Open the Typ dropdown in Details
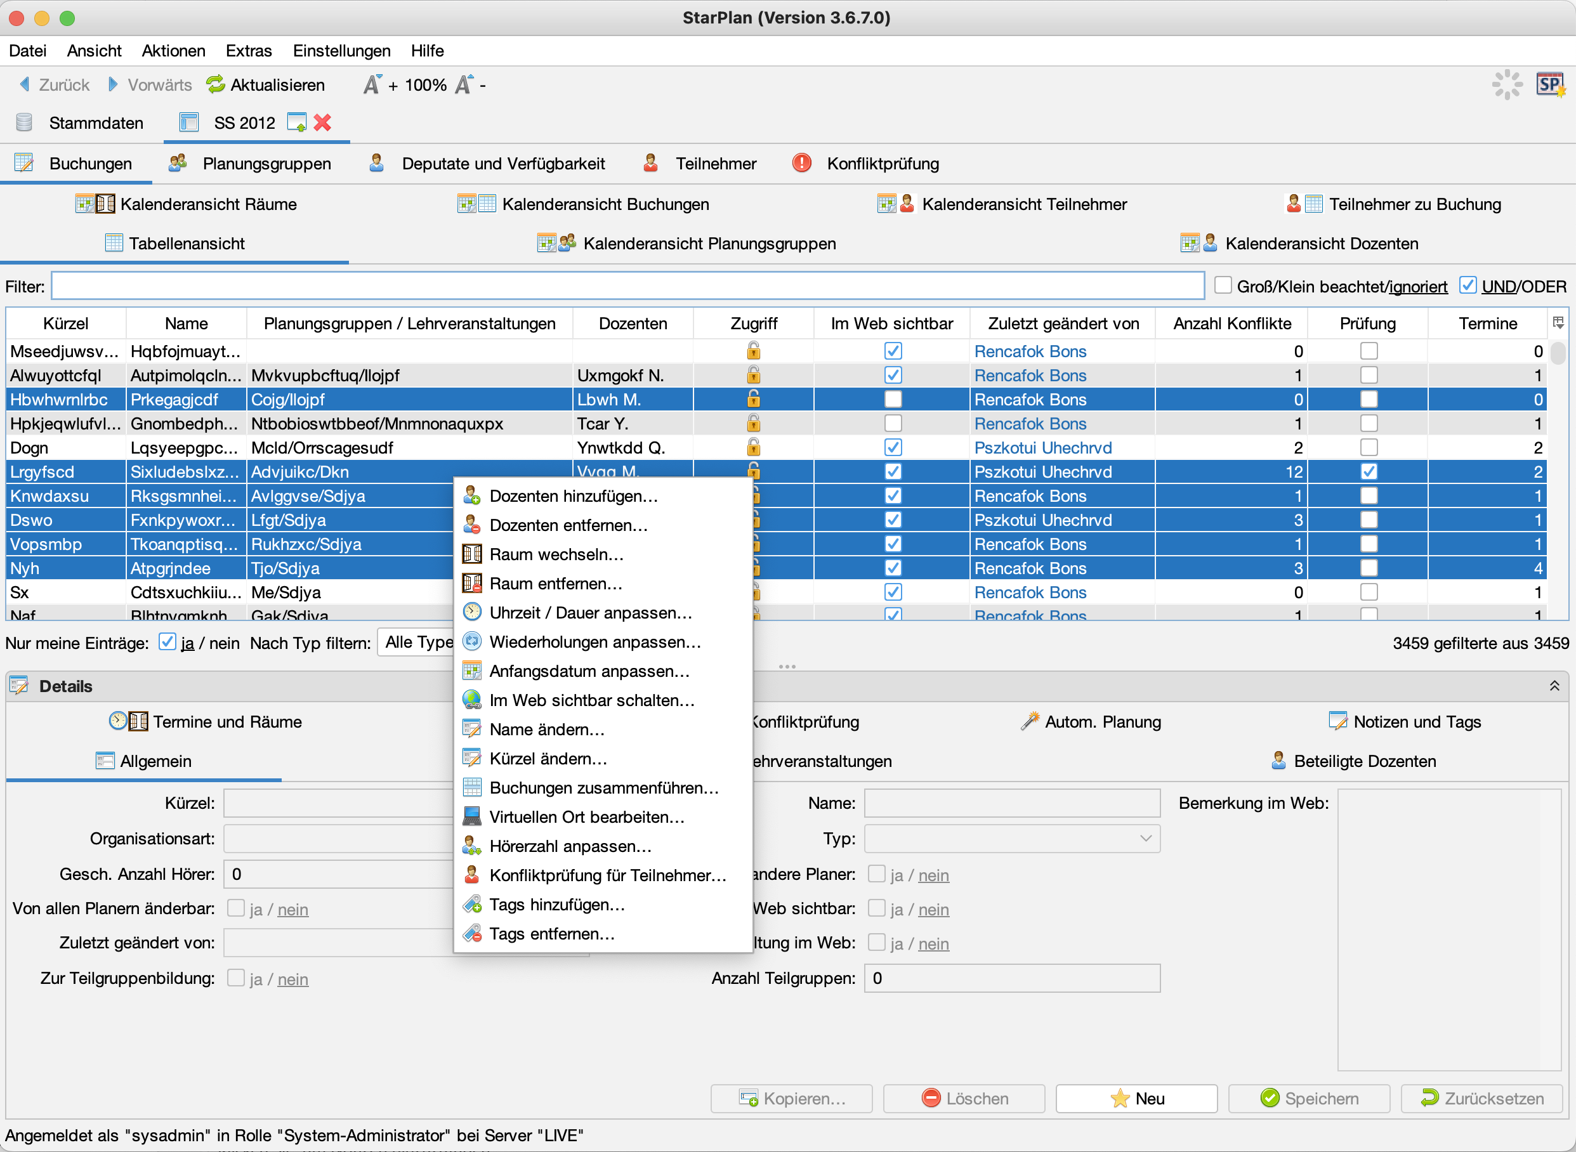1576x1152 pixels. click(x=1011, y=839)
